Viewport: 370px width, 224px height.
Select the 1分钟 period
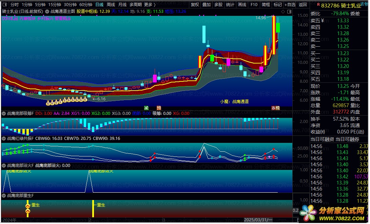[27, 4]
